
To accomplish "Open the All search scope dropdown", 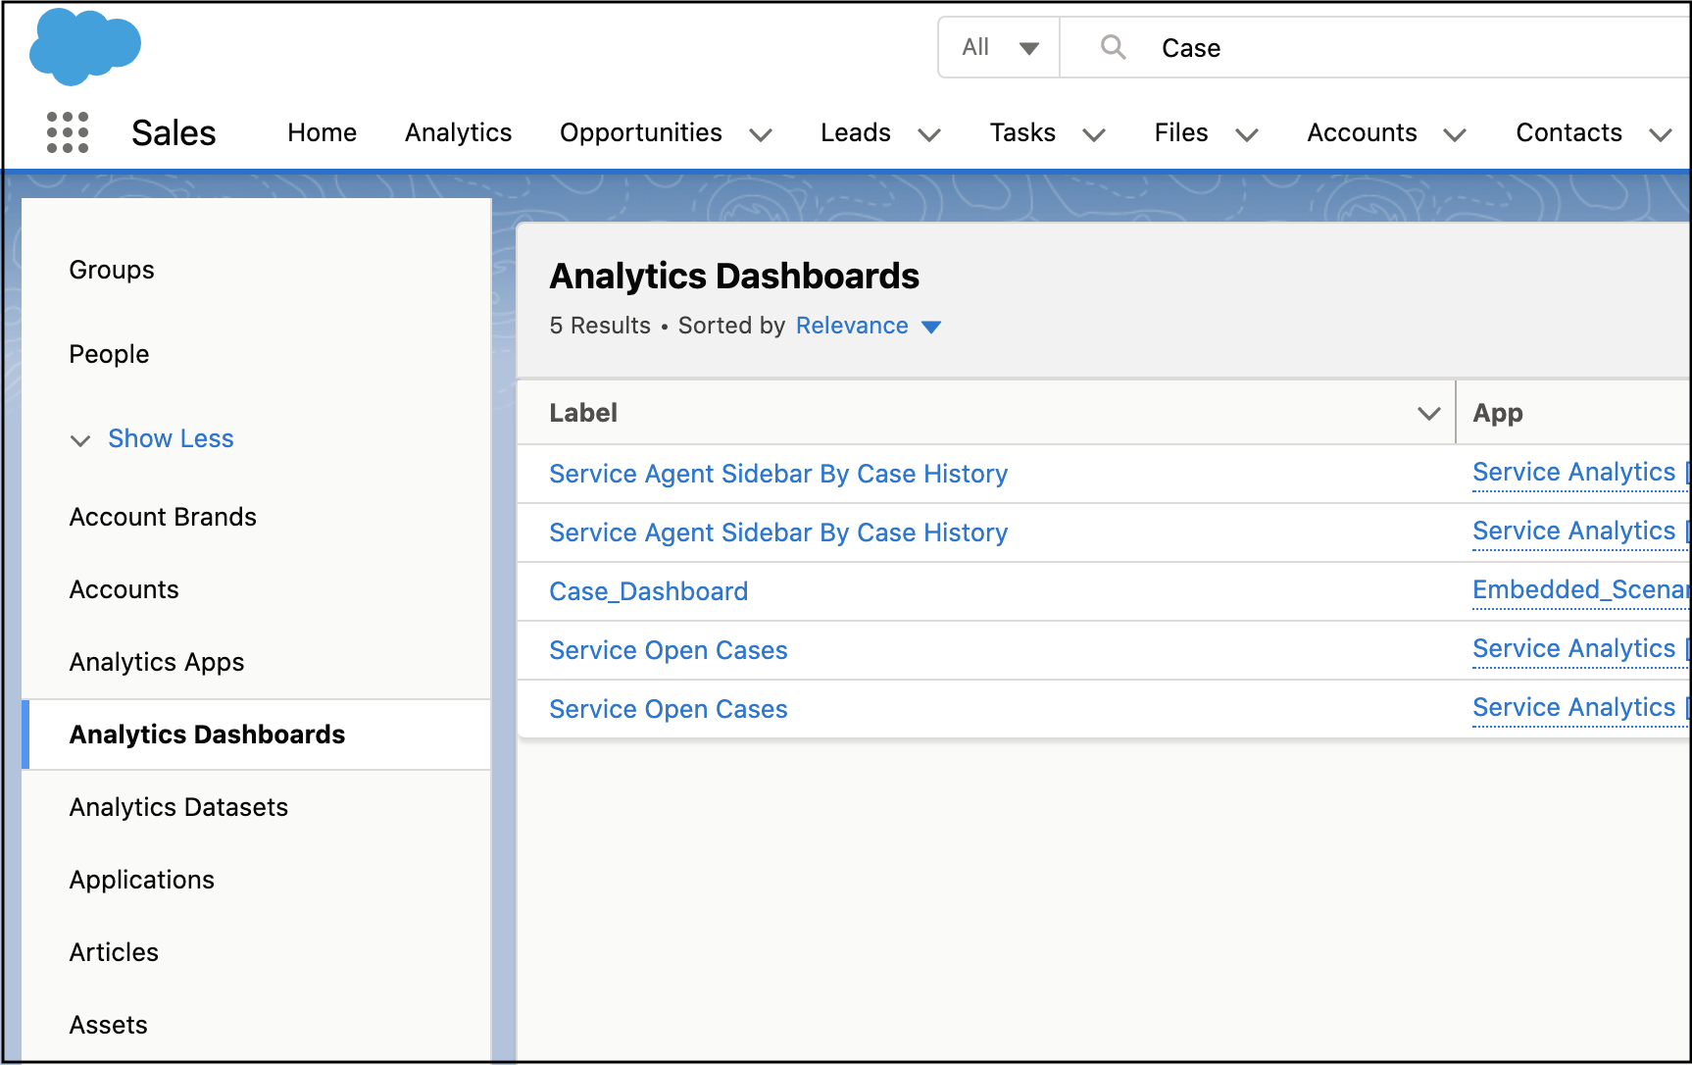I will tap(999, 47).
